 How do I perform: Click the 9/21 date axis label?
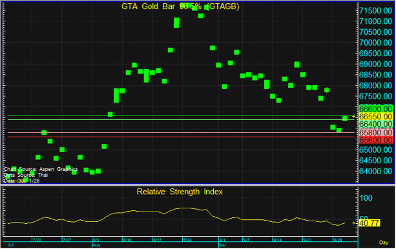click(x=307, y=240)
